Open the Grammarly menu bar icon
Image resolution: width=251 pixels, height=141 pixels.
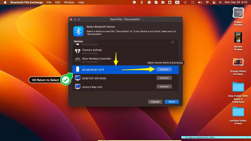tap(149, 3)
